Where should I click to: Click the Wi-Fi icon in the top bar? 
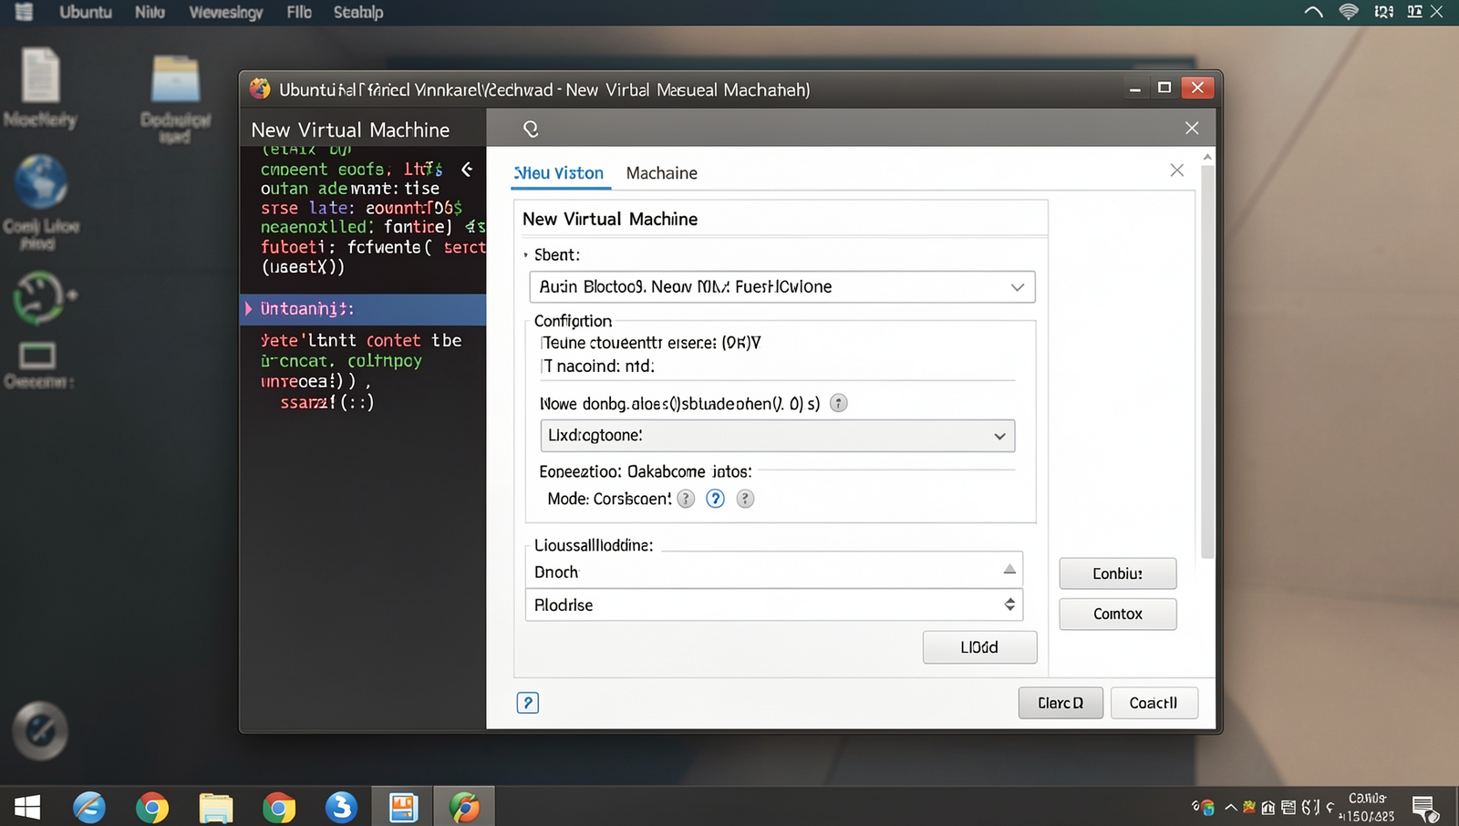(x=1349, y=12)
